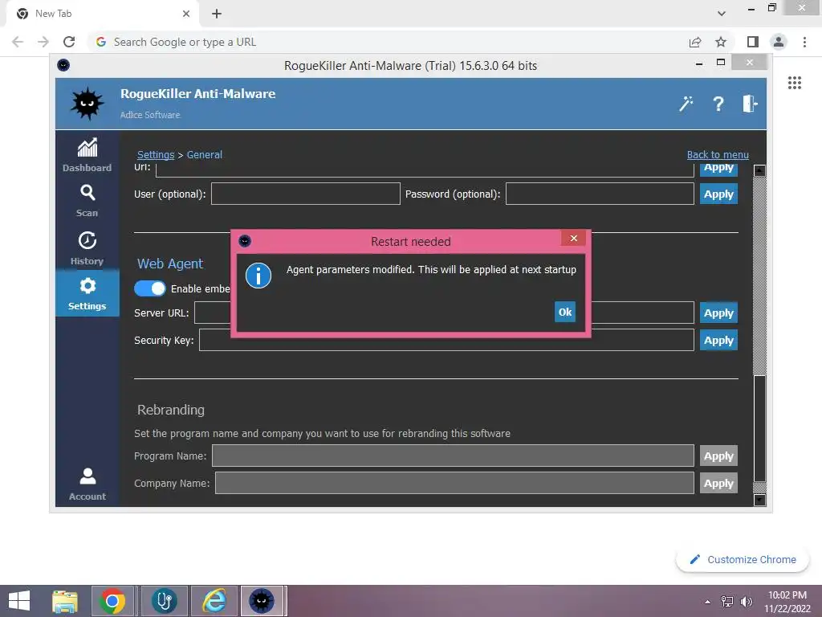822x617 pixels.
Task: Expand the tab search chevron in Chrome
Action: click(x=722, y=14)
